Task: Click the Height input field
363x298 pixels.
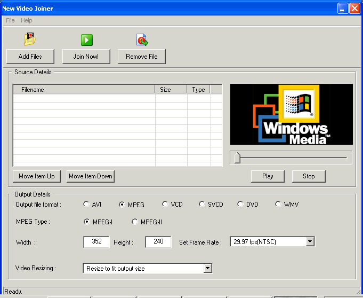Action: coord(158,242)
